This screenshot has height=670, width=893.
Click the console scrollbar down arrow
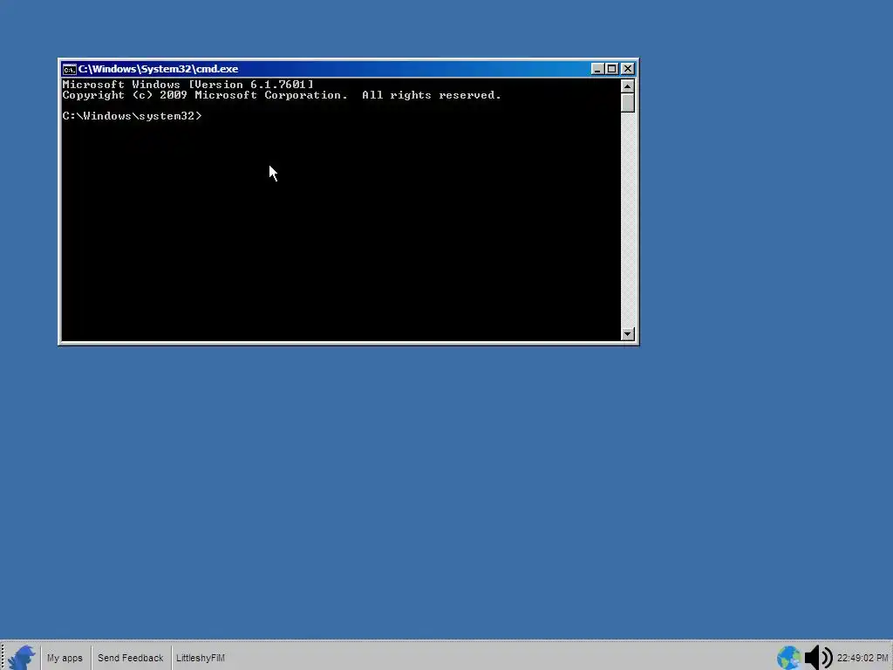pos(628,334)
